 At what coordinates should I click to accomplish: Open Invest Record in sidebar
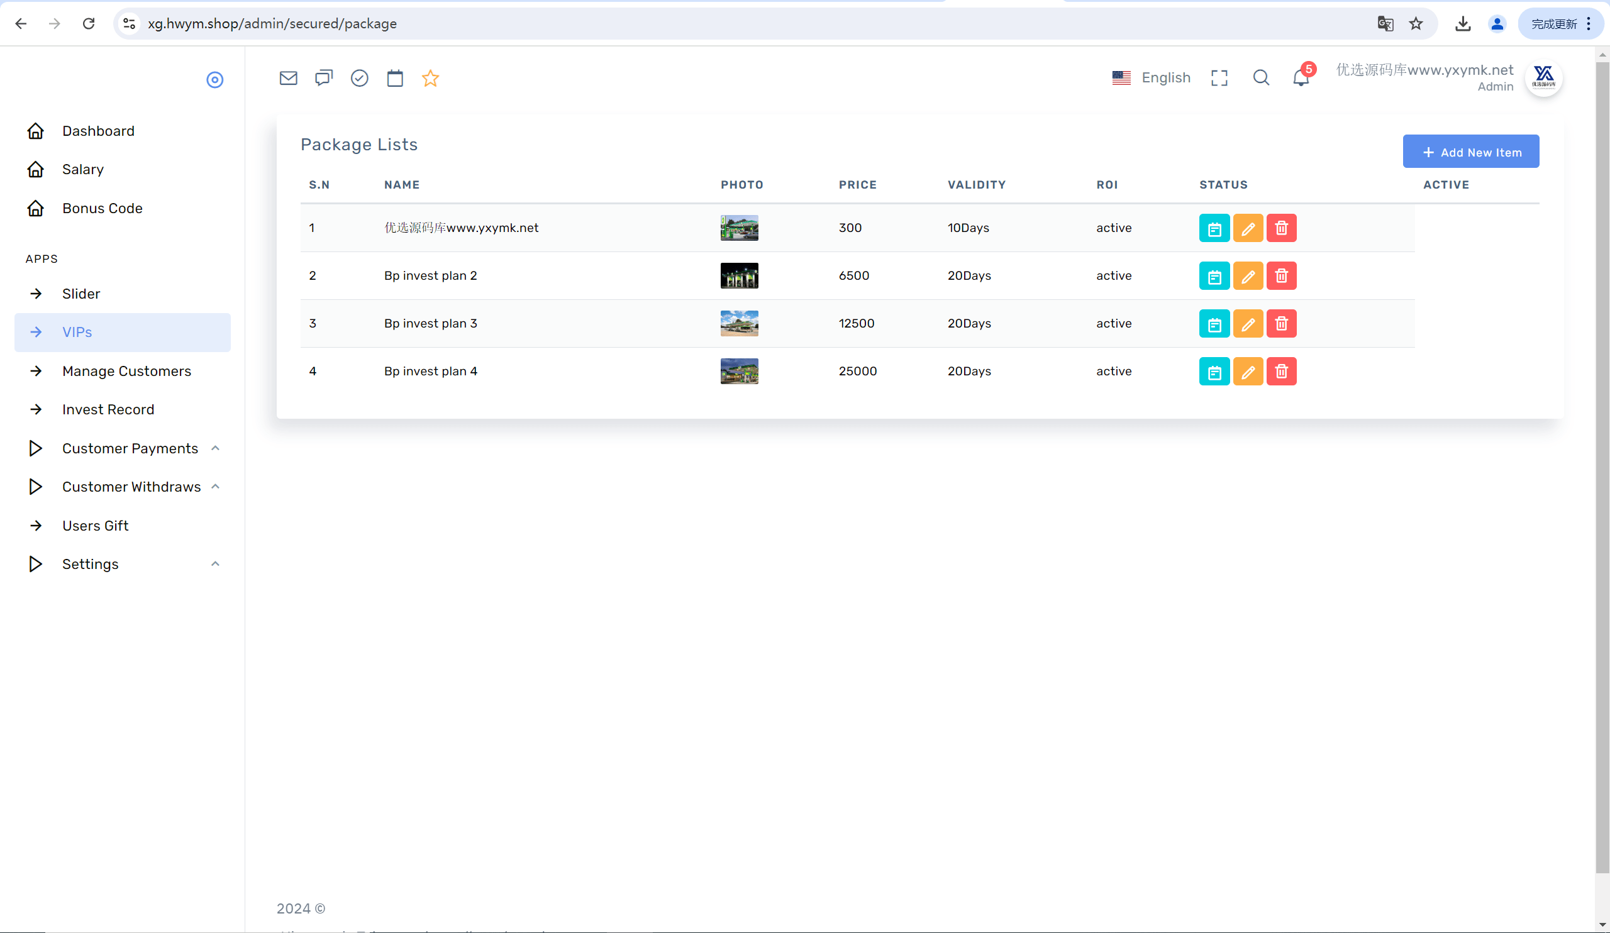click(x=108, y=409)
